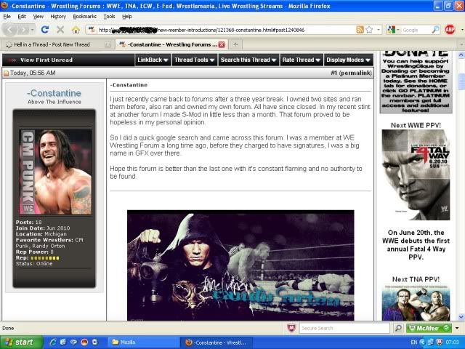Image resolution: width=465 pixels, height=349 pixels.
Task: Reload the page with the Refresh icon
Action: point(45,29)
